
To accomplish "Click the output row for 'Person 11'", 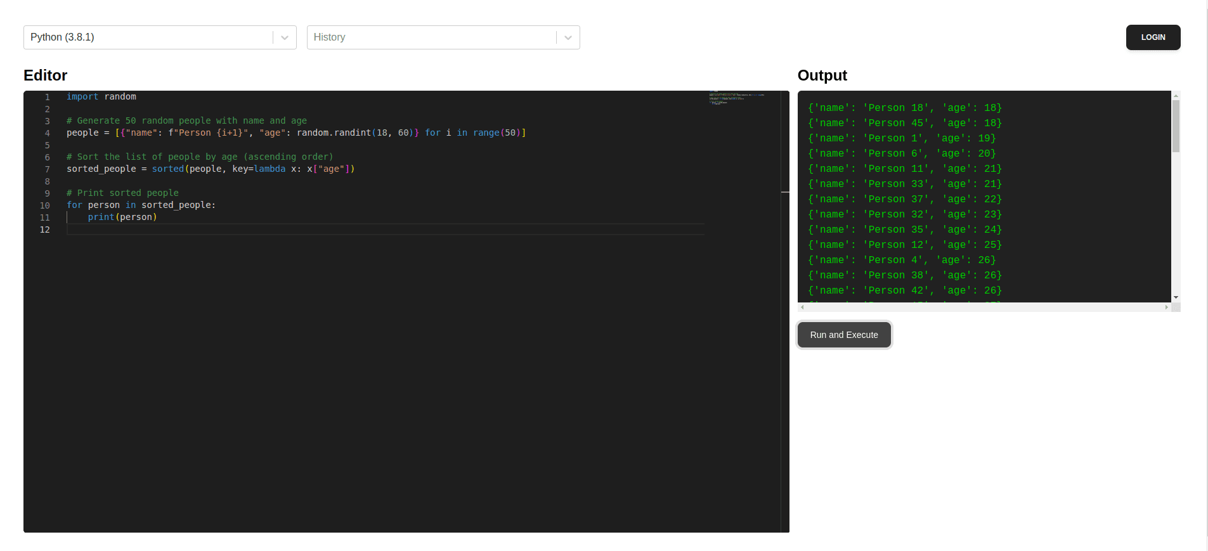I will pyautogui.click(x=905, y=169).
